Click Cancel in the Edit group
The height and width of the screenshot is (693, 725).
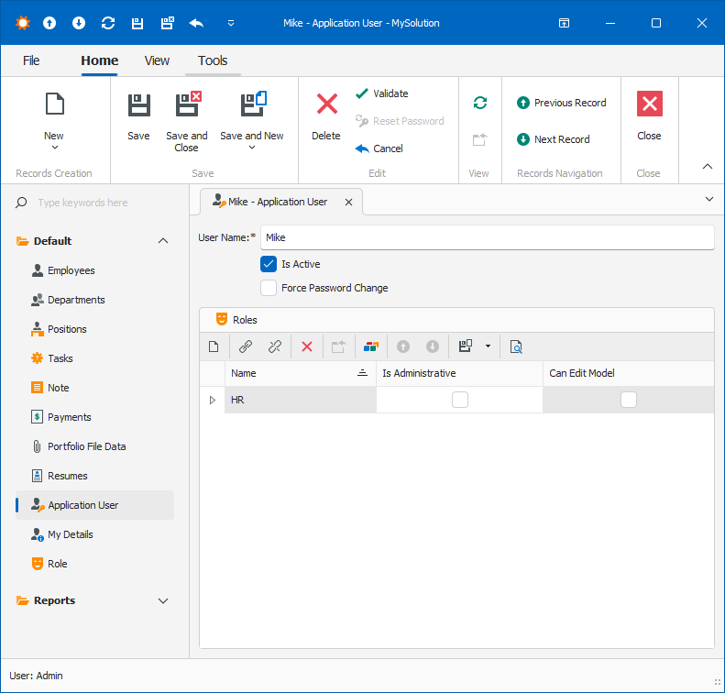coord(379,148)
